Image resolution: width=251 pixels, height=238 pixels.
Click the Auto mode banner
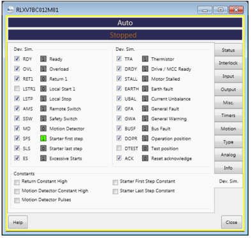(125, 23)
